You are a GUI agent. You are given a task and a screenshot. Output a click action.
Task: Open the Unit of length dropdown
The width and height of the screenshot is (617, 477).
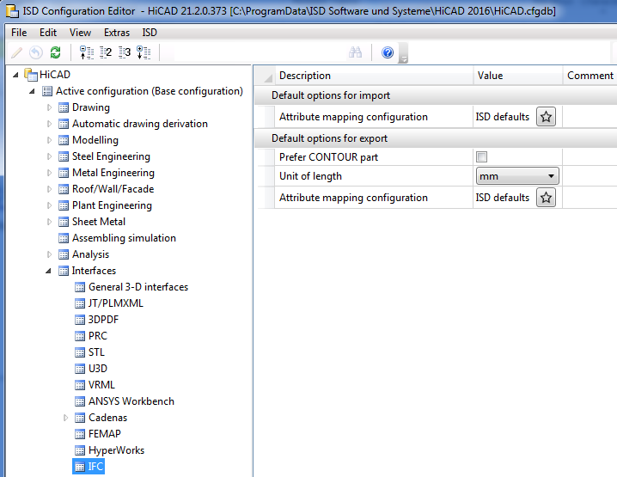[x=517, y=176]
